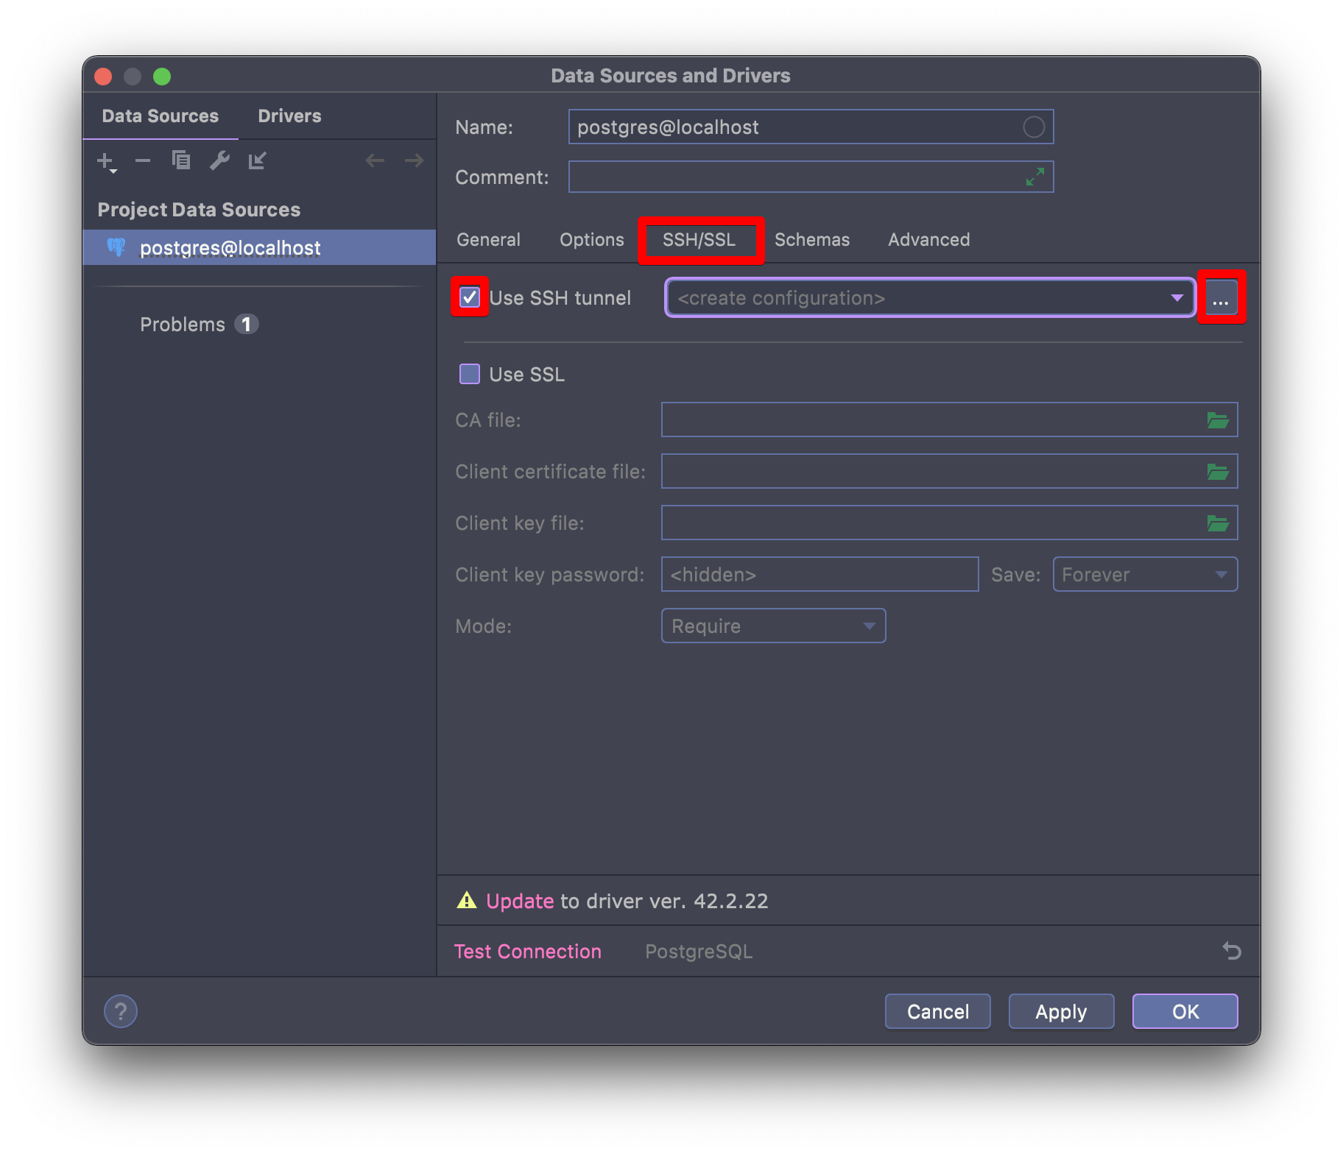Confirm with the OK button
The height and width of the screenshot is (1154, 1343).
1185,1011
